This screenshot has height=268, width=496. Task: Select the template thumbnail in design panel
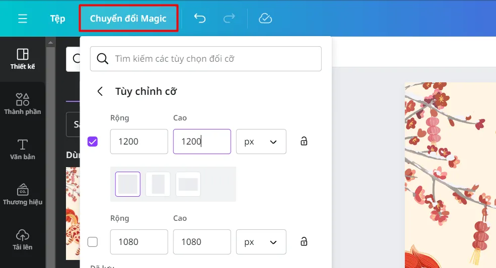[73, 213]
